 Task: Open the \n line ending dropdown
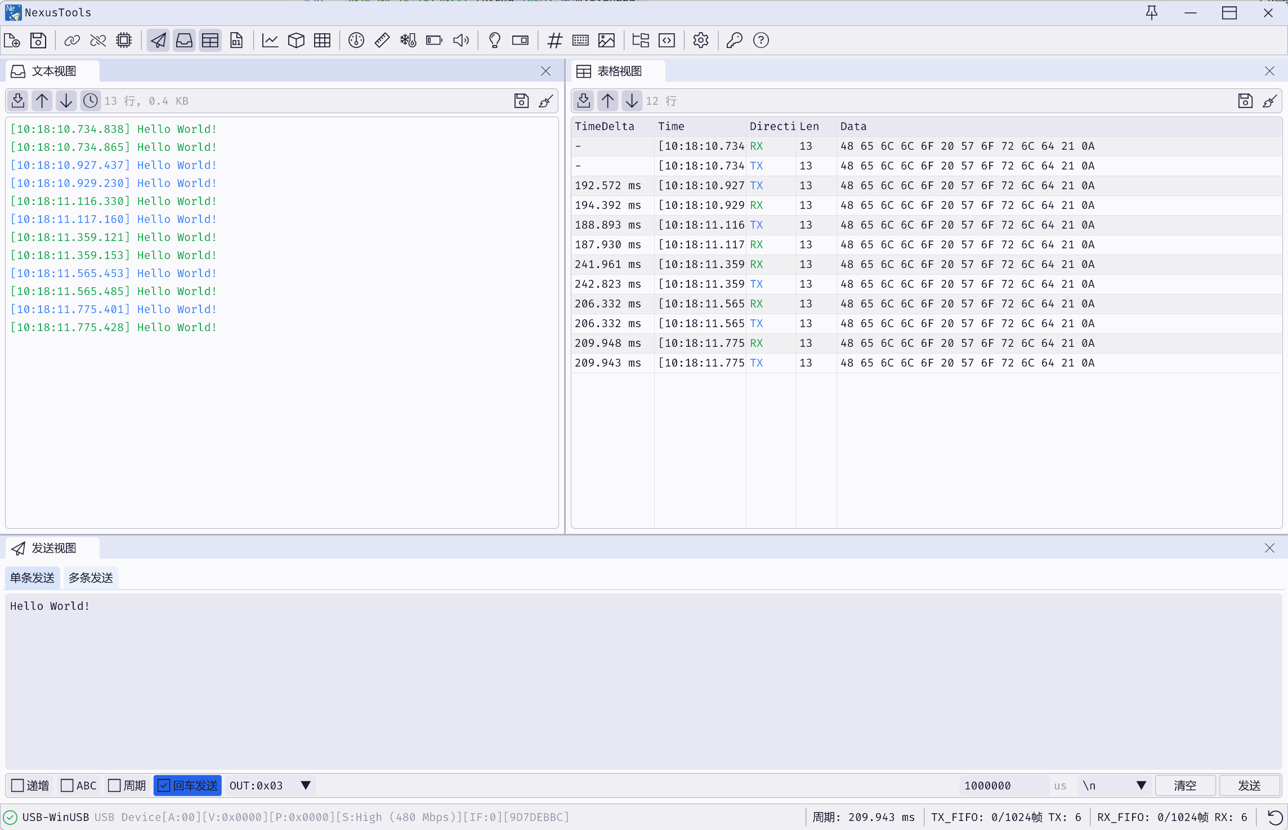[x=1141, y=786]
